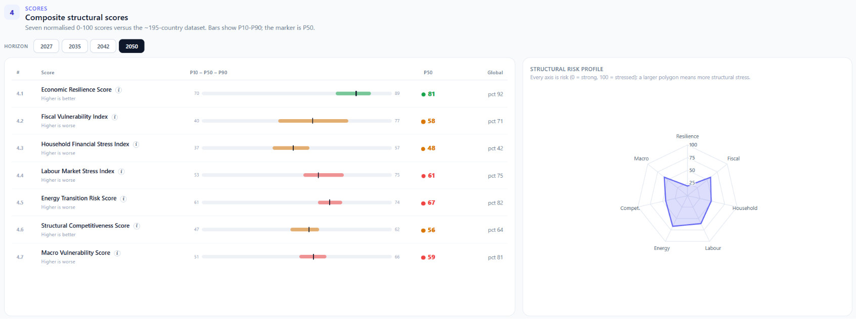The width and height of the screenshot is (856, 319).
Task: Click row number 4.5
Action: pyautogui.click(x=20, y=203)
